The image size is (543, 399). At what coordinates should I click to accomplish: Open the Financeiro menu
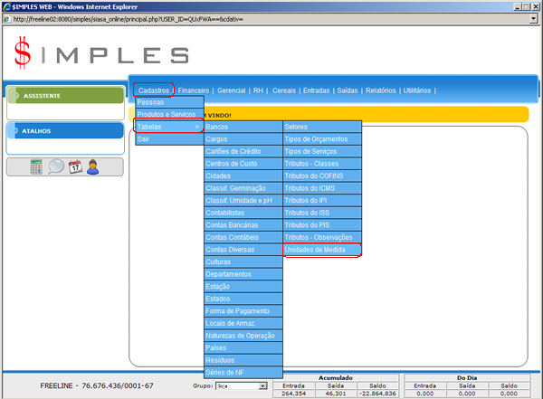pos(194,90)
